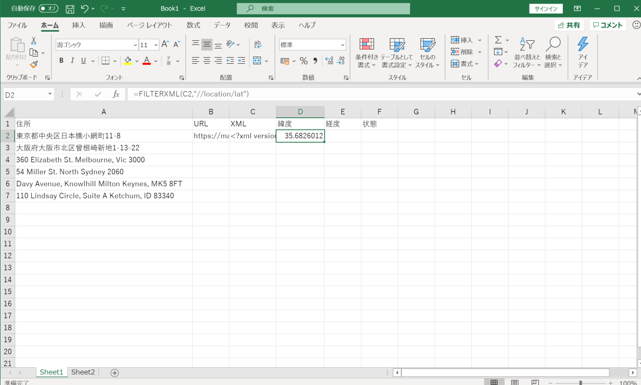
Task: Open borders dropdown arrow
Action: (115, 61)
